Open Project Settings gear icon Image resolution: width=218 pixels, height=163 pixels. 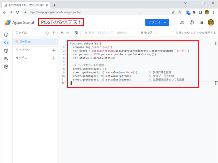(6, 67)
